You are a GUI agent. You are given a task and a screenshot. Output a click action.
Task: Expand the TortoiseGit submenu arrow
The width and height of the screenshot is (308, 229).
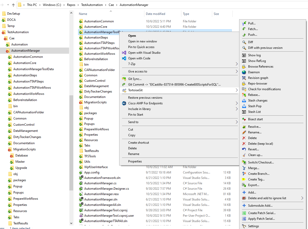coord(237,90)
